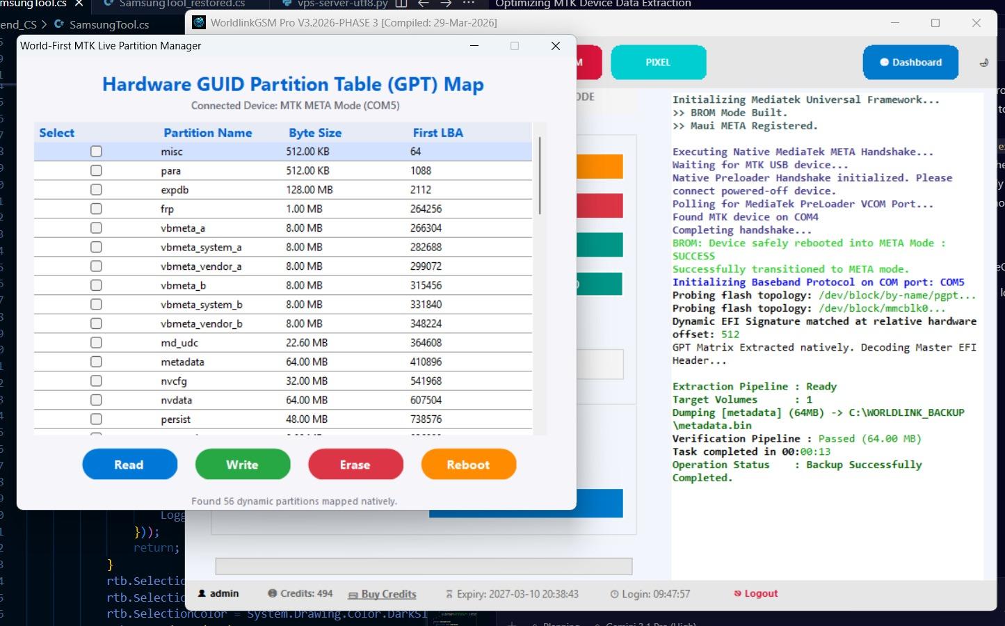Click the expiry hourglass icon
The width and height of the screenshot is (1005, 626).
449,594
